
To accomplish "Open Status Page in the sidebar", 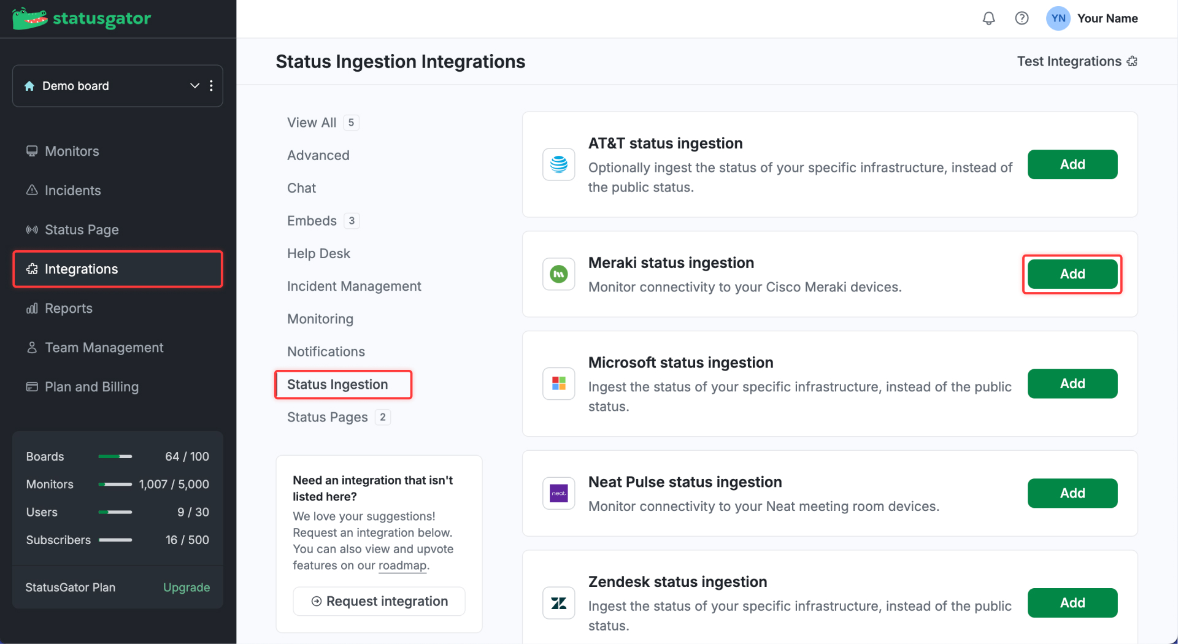I will pyautogui.click(x=118, y=229).
